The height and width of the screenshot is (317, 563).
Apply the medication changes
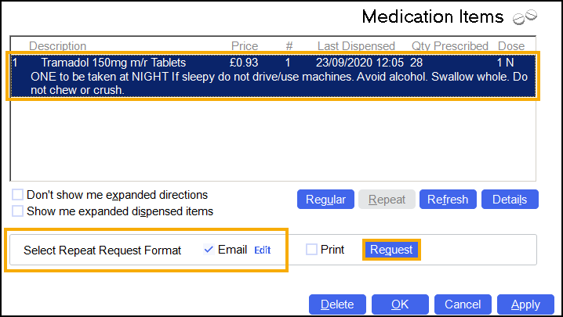point(525,304)
